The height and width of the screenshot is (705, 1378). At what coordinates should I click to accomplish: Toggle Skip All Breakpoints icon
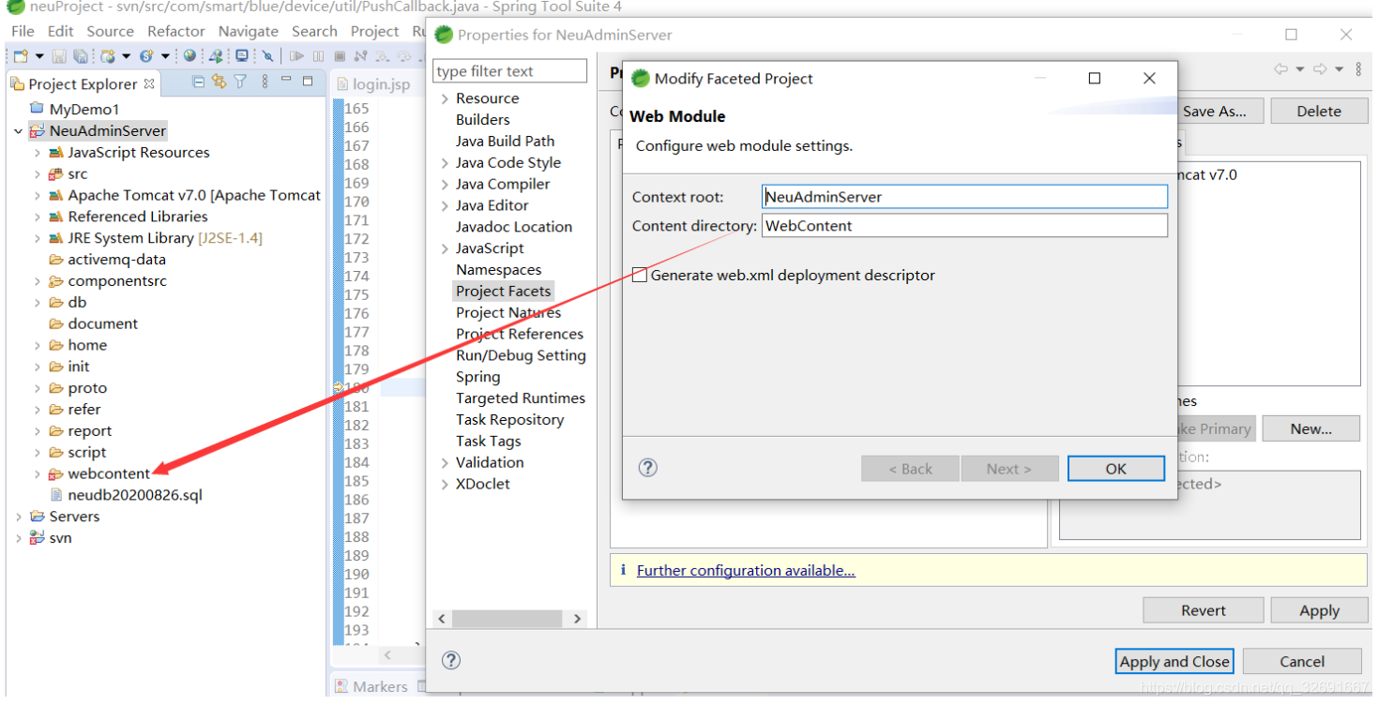(267, 56)
